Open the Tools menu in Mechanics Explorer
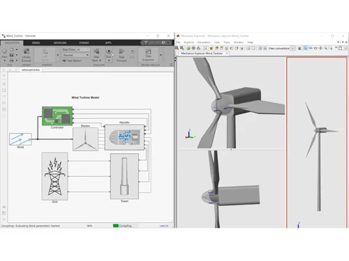The image size is (349, 261). [226, 42]
